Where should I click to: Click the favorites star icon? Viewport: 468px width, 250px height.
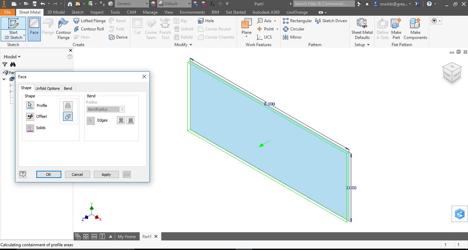[x=367, y=4]
